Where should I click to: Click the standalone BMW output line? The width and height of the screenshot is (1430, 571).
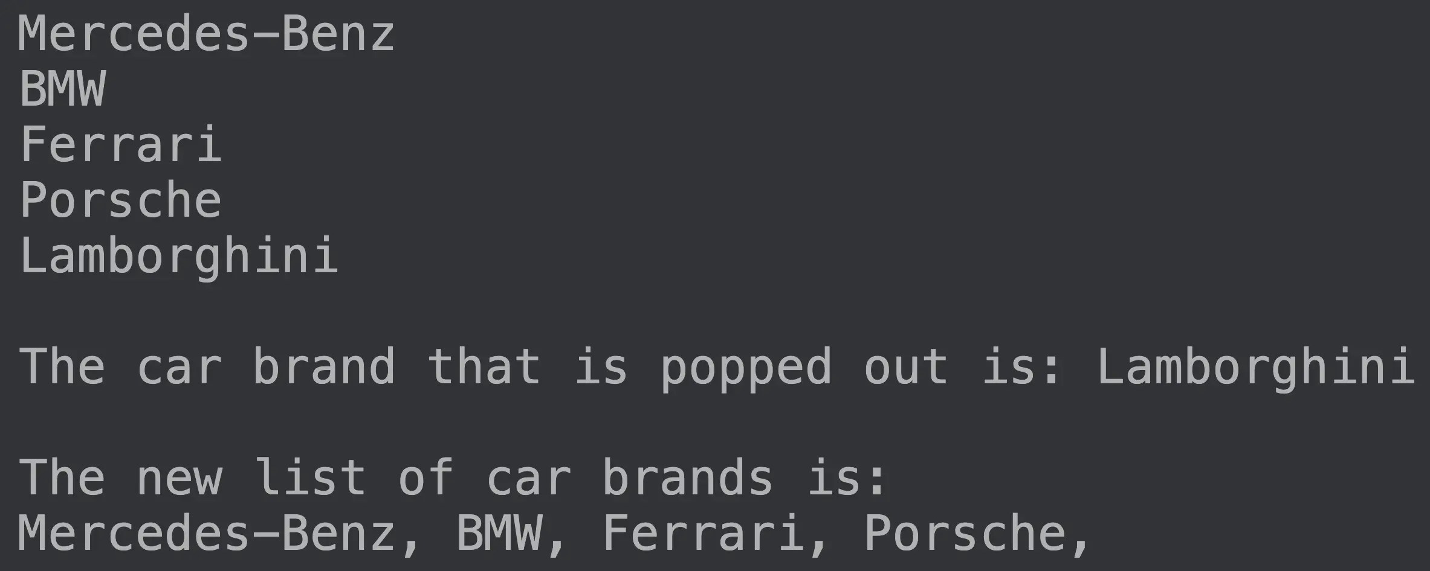63,89
